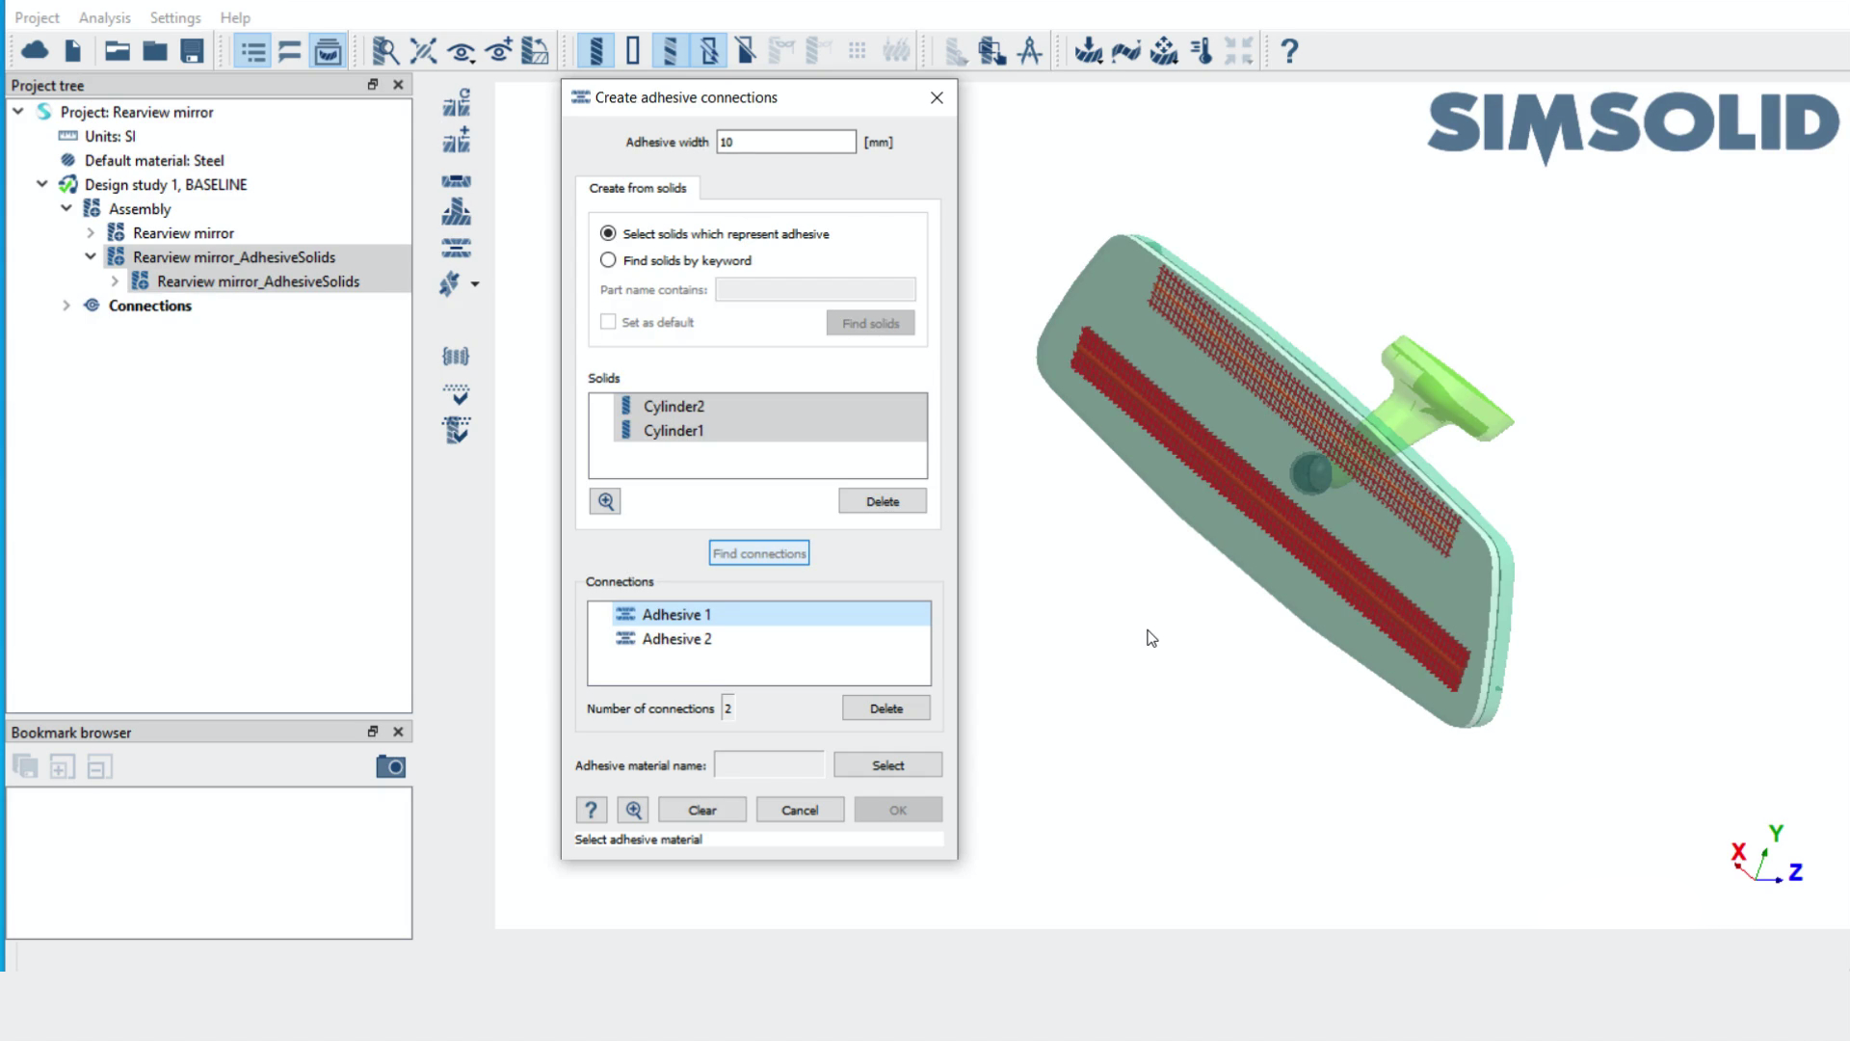Click Select for adhesive material
The height and width of the screenshot is (1041, 1850).
[887, 765]
